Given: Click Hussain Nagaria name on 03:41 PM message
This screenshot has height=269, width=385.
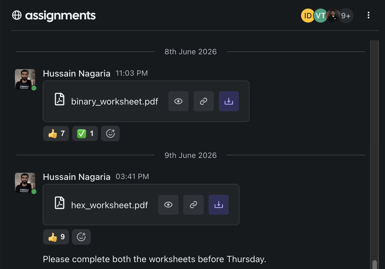Looking at the screenshot, I should [x=76, y=177].
